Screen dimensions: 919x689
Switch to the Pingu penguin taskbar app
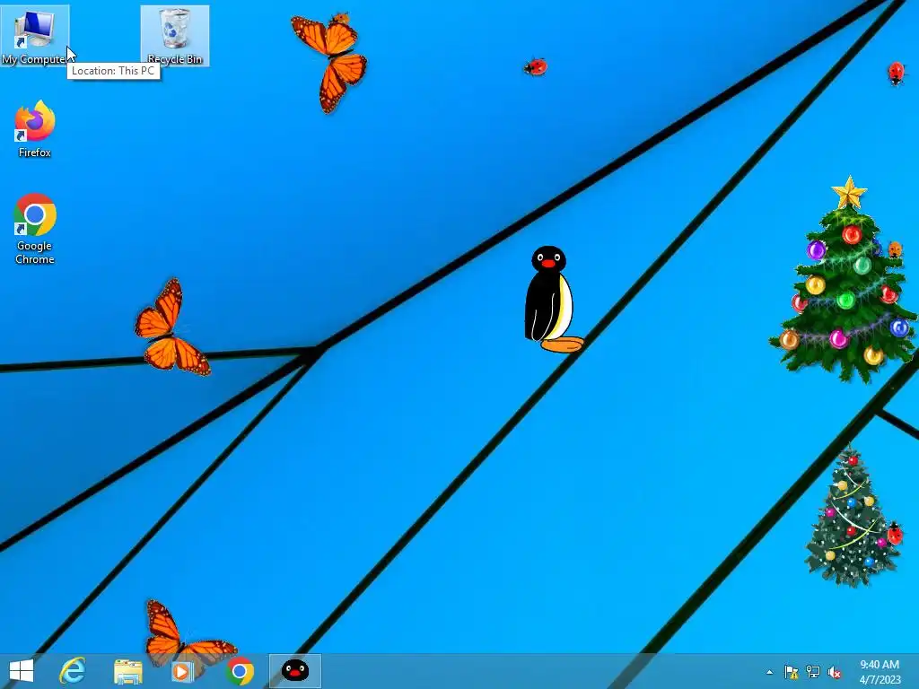coord(295,671)
